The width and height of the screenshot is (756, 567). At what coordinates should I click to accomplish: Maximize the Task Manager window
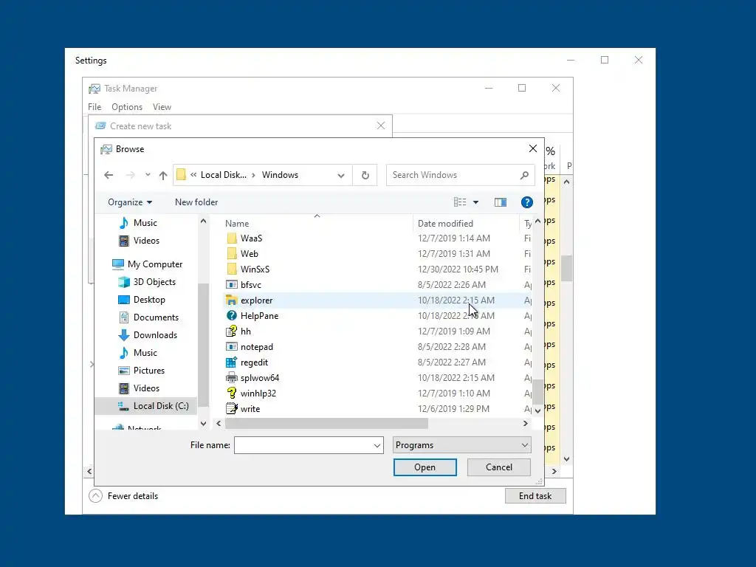(522, 89)
